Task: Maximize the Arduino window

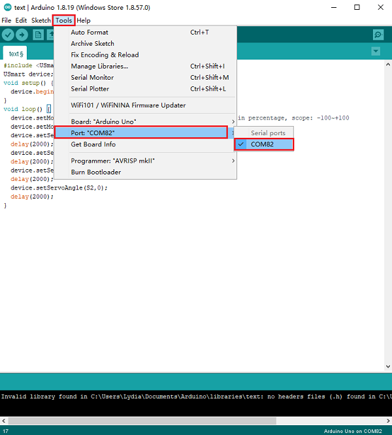Action: (x=357, y=7)
